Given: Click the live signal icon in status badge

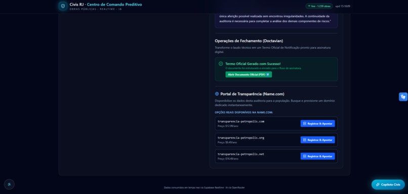Looking at the screenshot, I should [309, 6].
